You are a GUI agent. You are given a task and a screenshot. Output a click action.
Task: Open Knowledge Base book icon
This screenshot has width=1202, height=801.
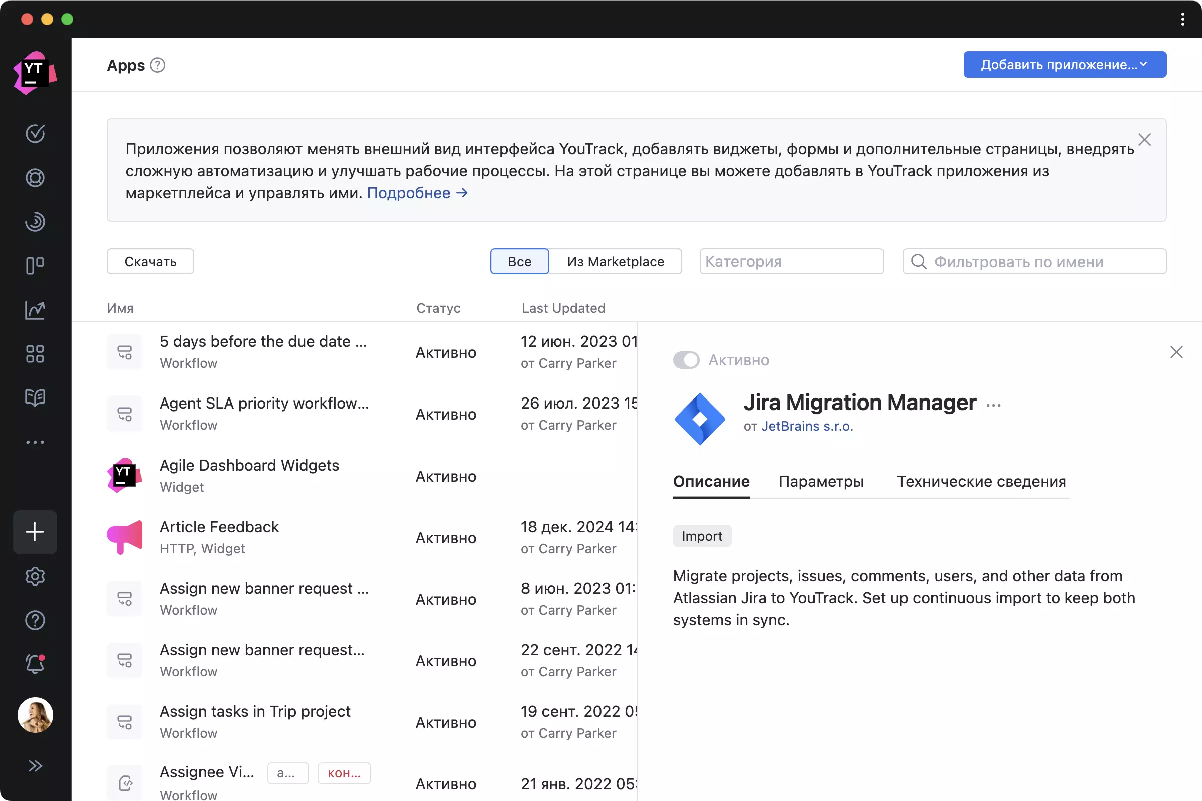pos(35,397)
